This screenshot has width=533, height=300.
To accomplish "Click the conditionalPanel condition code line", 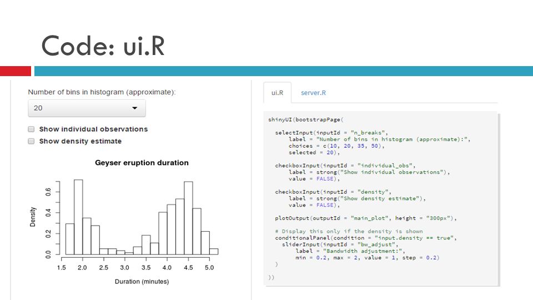I will tap(366, 238).
